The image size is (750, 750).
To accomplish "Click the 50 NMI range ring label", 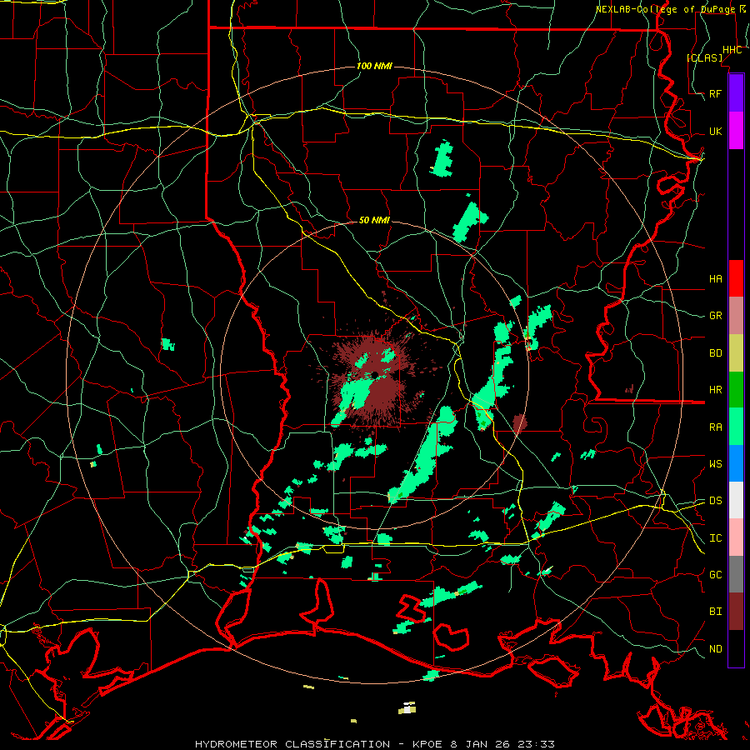I will [x=374, y=220].
